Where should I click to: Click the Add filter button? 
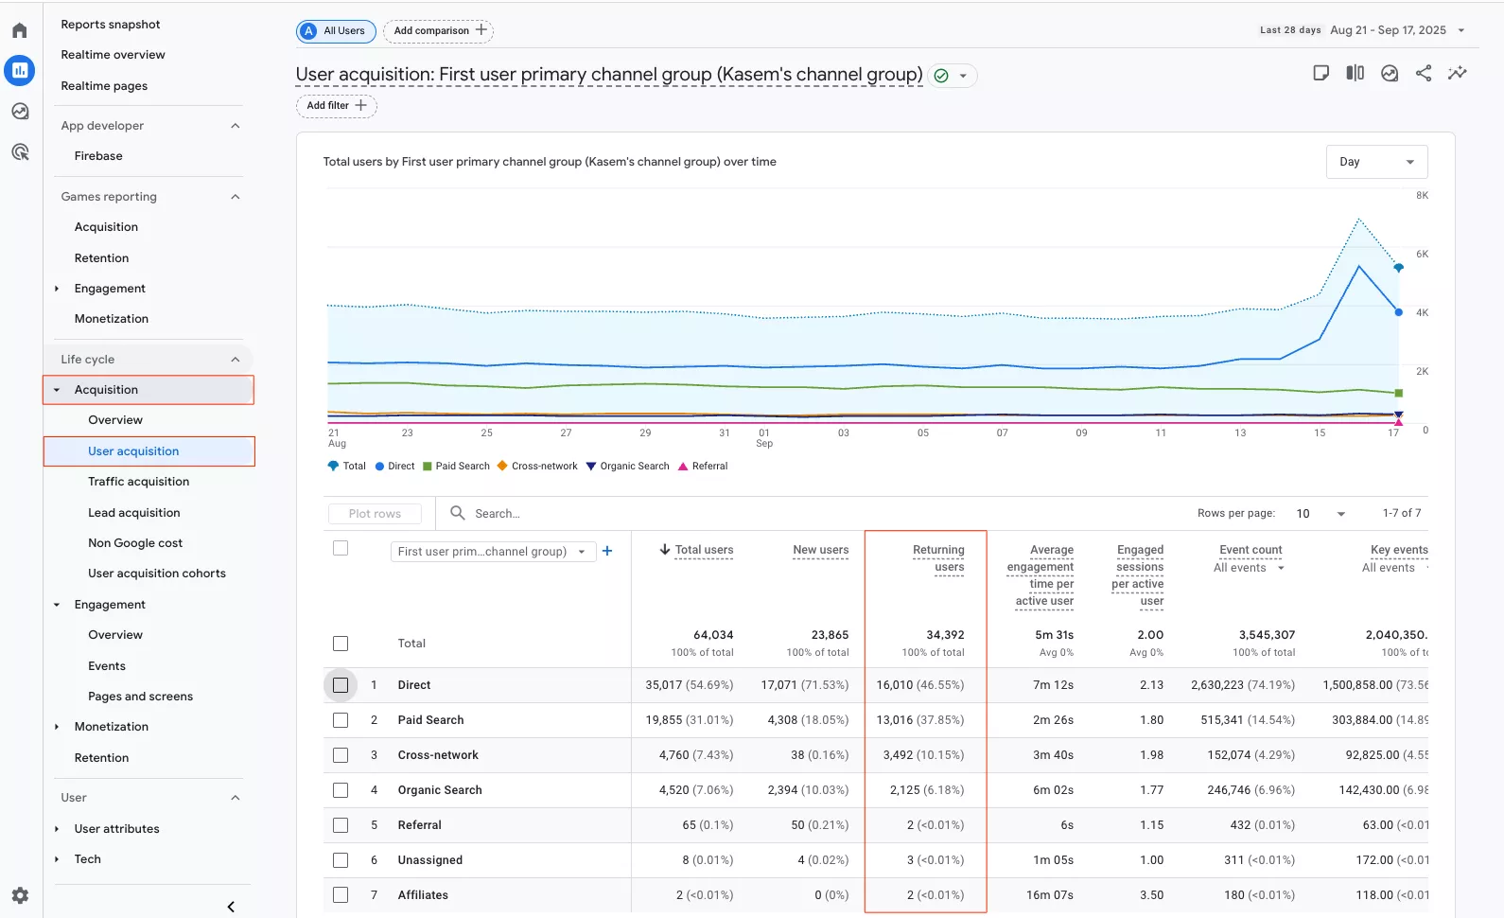pos(336,106)
